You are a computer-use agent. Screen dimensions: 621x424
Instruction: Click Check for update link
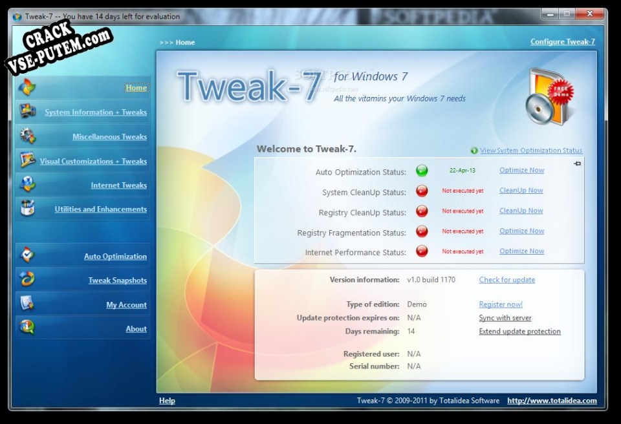507,280
